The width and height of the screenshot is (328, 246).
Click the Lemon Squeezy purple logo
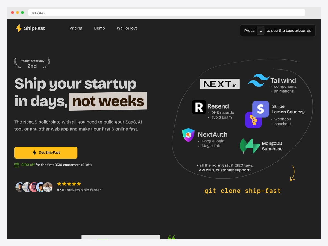coord(251,122)
